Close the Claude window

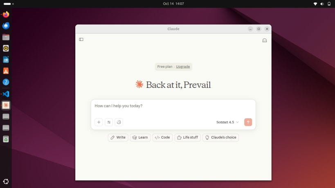(x=267, y=29)
